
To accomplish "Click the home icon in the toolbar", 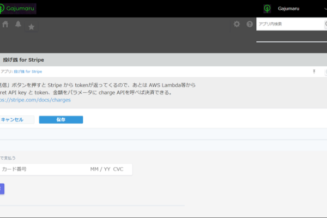I will tap(5, 24).
